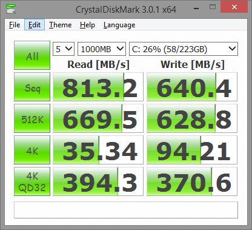Viewport: 252px width, 230px height.
Task: Open the 1000MB test size dropdown
Action: 102,49
